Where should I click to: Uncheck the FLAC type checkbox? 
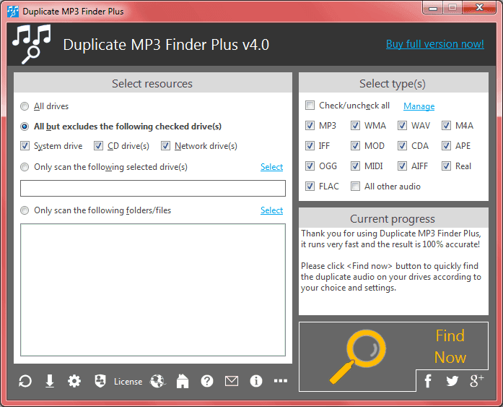click(x=310, y=187)
